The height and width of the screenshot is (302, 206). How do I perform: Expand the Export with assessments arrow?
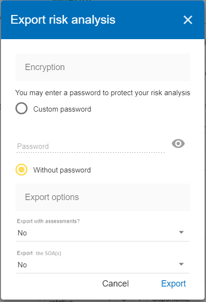(181, 232)
